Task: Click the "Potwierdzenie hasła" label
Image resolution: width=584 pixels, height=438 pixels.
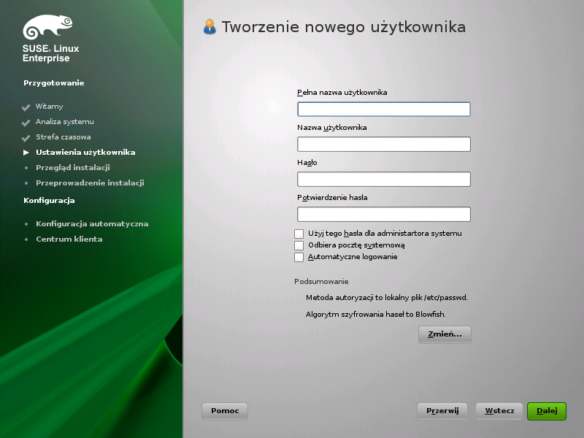Action: [332, 198]
